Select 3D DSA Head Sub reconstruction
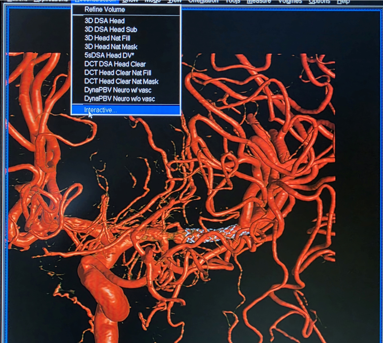This screenshot has width=383, height=343. [x=111, y=29]
